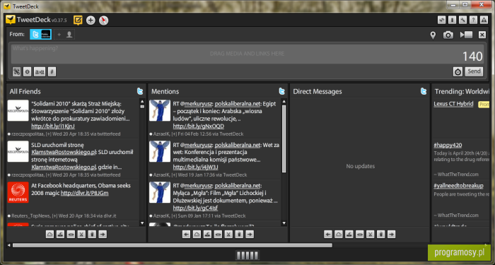Move Mentions column right with arrow

click(250, 234)
